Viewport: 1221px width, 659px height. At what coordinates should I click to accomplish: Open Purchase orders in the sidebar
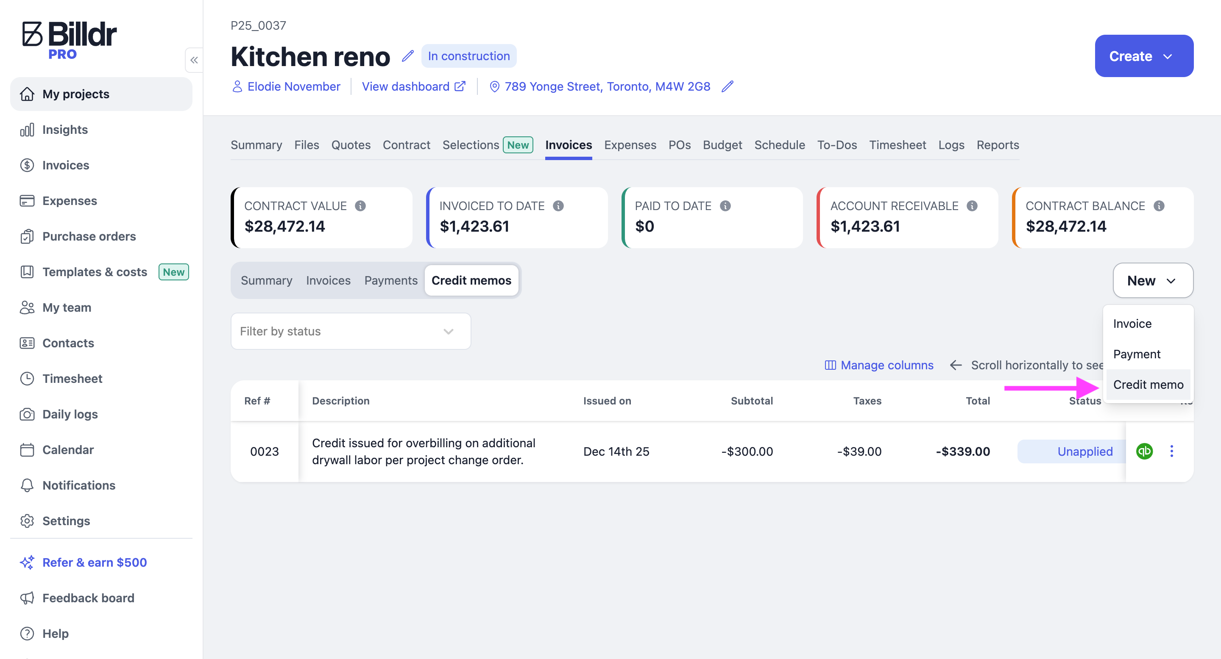click(x=101, y=236)
